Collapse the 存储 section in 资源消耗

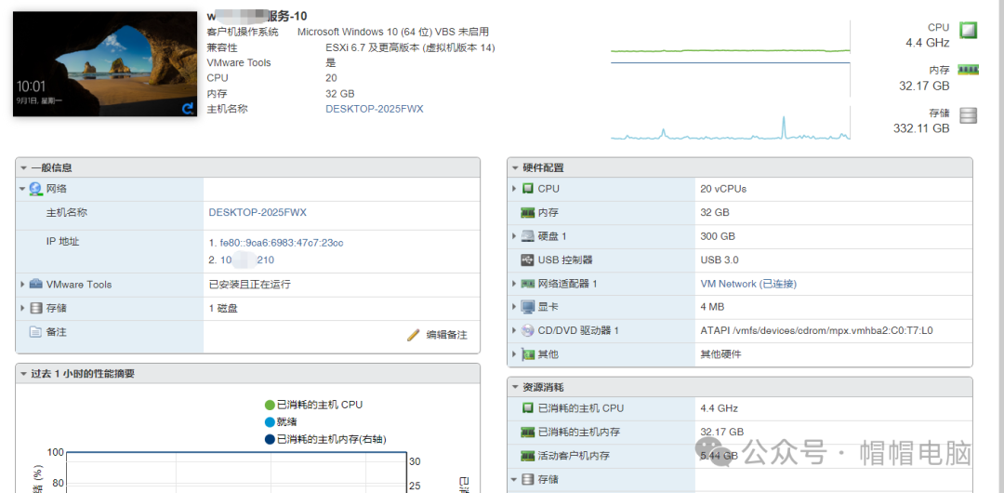click(x=514, y=479)
